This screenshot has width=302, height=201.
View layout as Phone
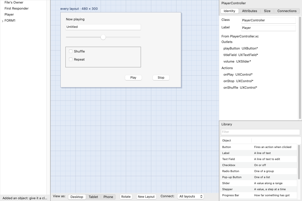108,197
